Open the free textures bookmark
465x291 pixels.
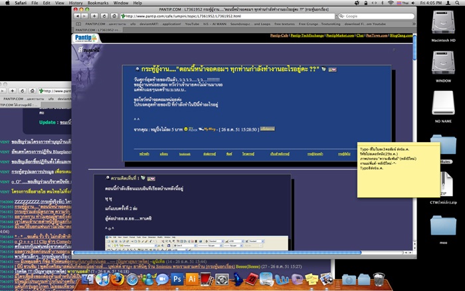[284, 24]
